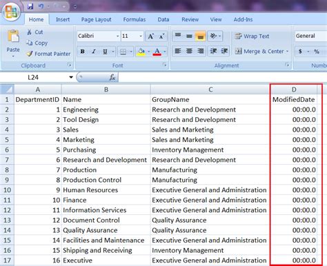Click the Office button orb
327x266 pixels.
point(11,12)
